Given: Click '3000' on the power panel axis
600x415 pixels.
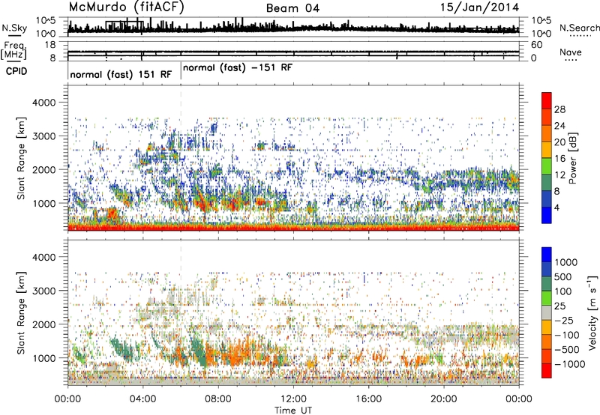Looking at the screenshot, I should tap(44, 136).
